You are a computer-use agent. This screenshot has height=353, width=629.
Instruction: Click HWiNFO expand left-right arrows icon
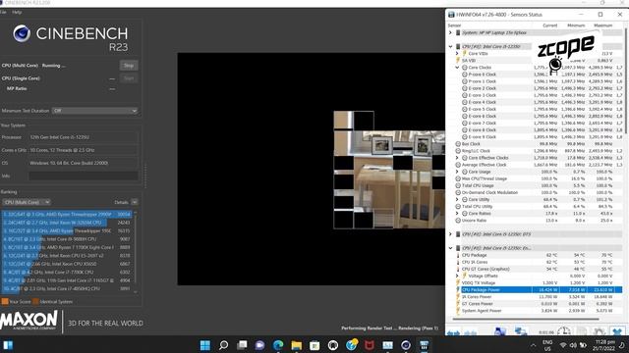[453, 332]
